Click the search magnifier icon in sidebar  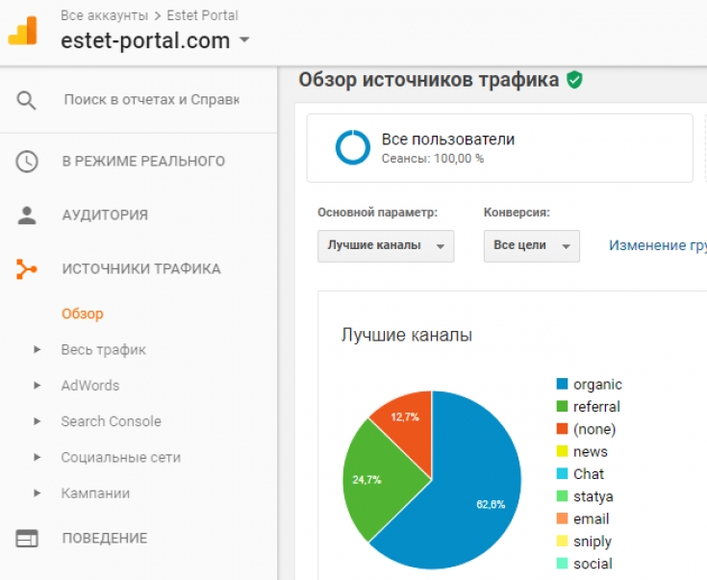tap(26, 100)
